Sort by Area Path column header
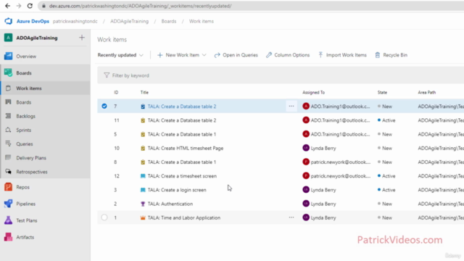Screen dimensions: 464x261 tap(427, 93)
